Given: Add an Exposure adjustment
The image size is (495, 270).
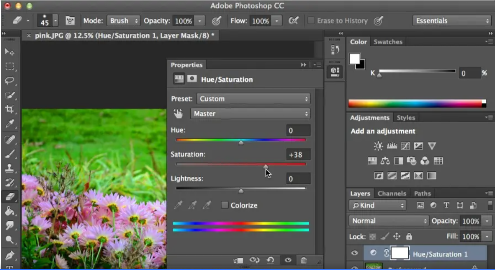Looking at the screenshot, I should point(418,146).
